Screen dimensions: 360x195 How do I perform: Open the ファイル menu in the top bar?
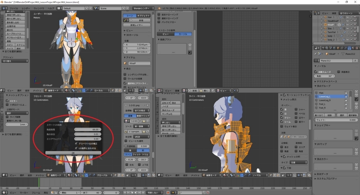point(14,8)
